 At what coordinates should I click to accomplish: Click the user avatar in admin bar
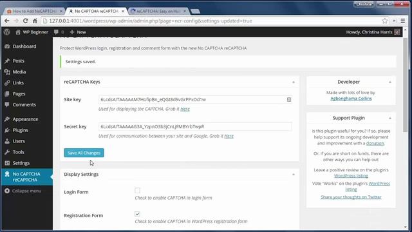(x=397, y=32)
